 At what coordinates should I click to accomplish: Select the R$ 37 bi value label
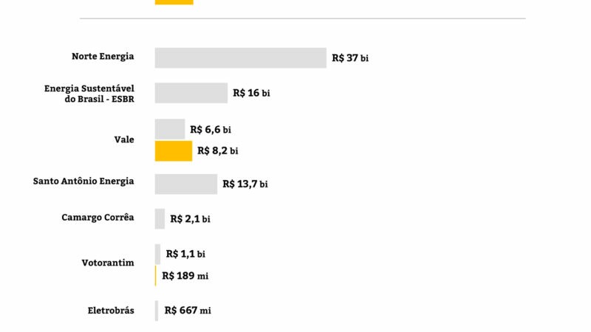click(x=350, y=58)
